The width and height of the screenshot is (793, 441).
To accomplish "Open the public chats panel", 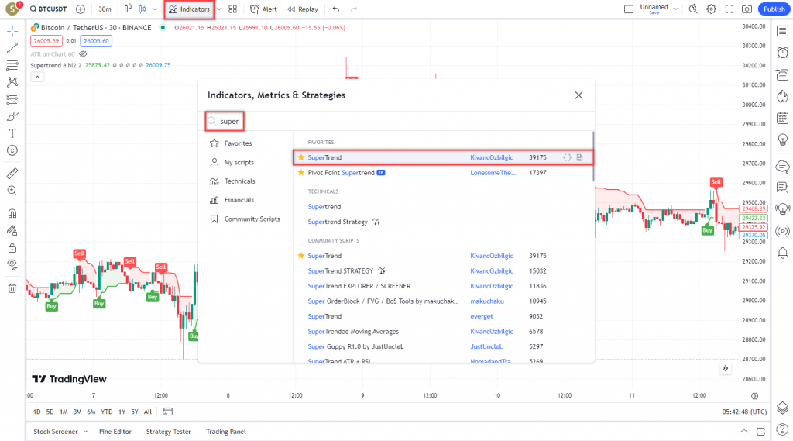I will (782, 166).
